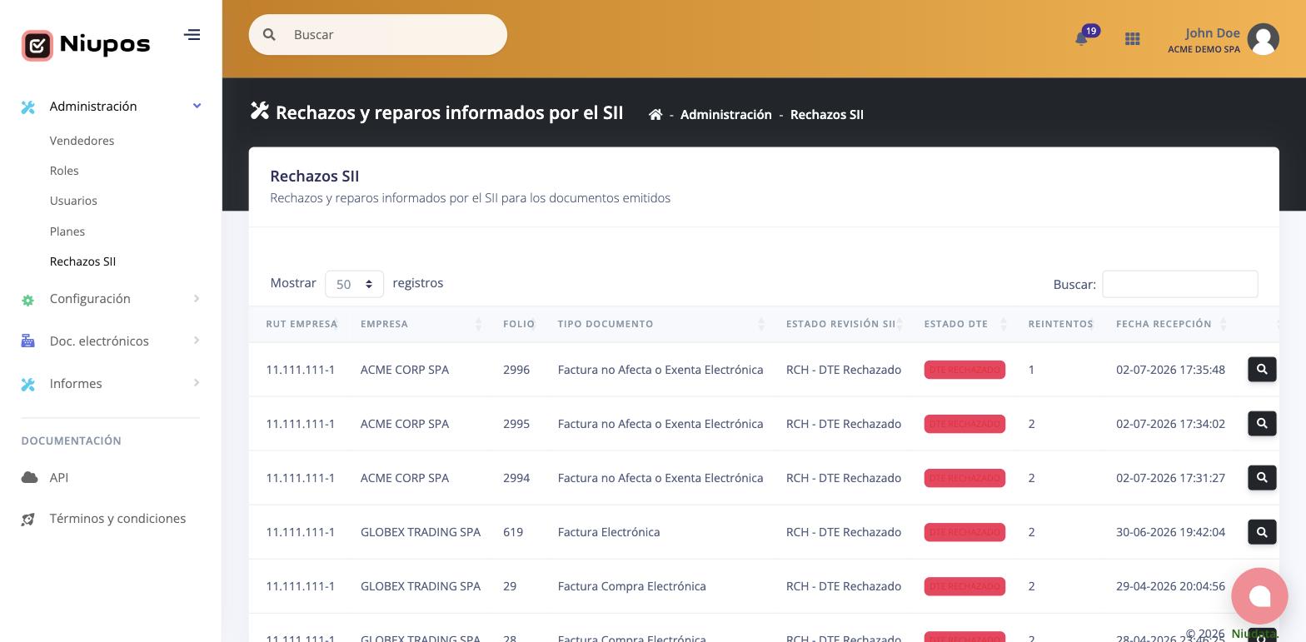Screen dimensions: 1306x642
Task: Click Administración breadcrumb link
Action: point(725,114)
